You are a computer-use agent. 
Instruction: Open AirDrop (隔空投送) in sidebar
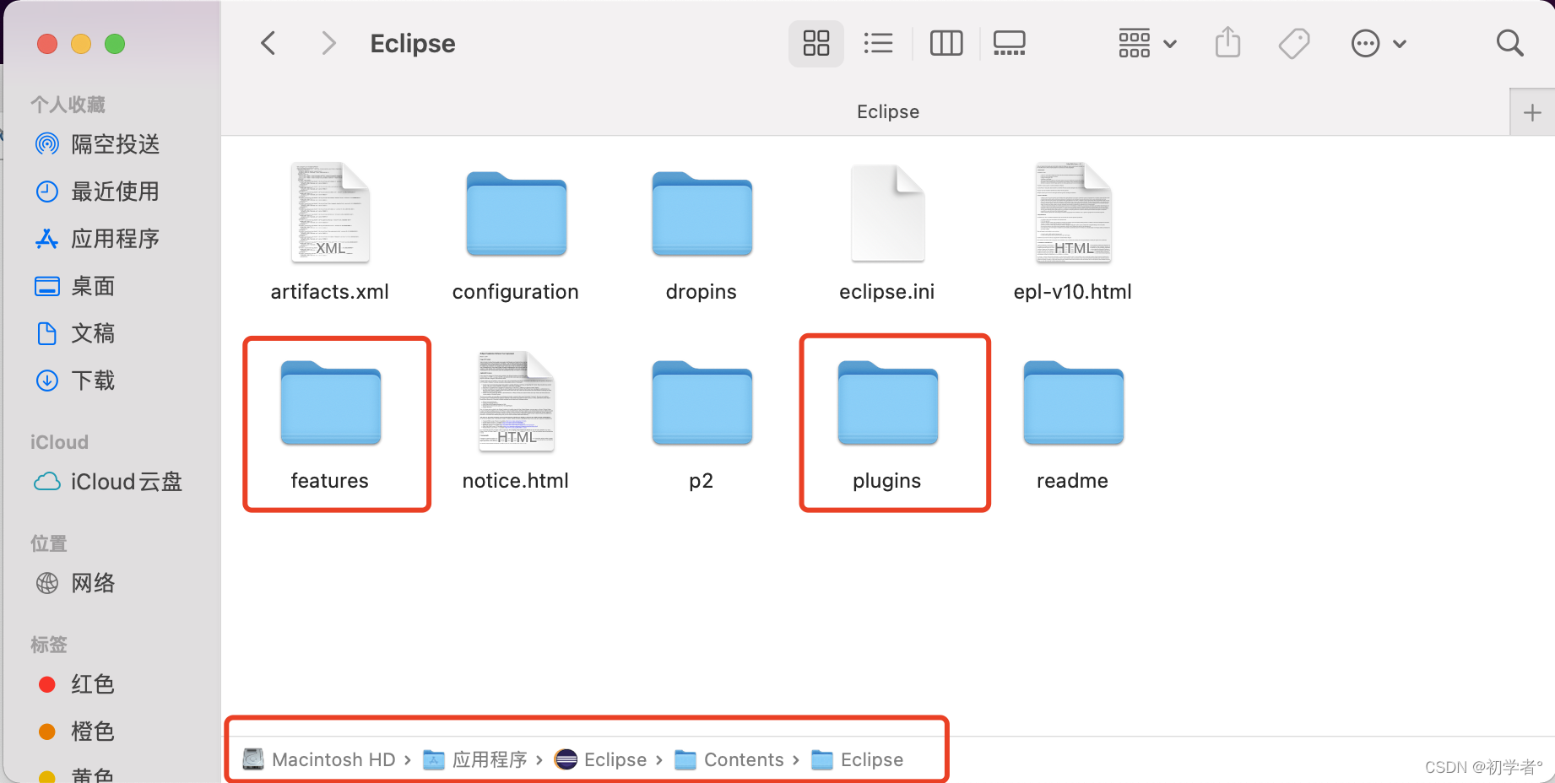[98, 144]
